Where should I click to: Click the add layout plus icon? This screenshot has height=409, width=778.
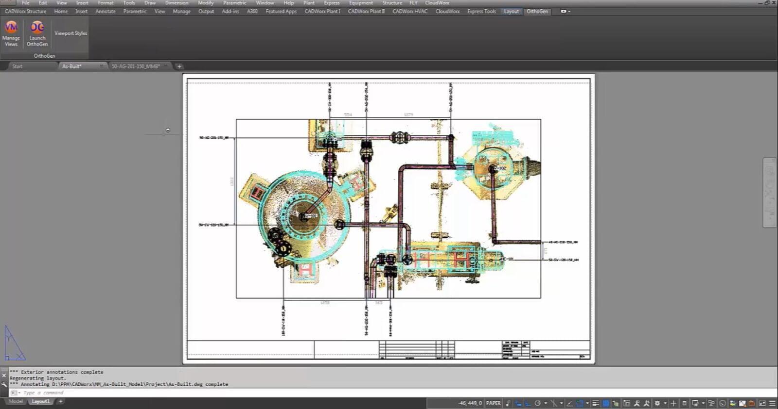tap(61, 402)
